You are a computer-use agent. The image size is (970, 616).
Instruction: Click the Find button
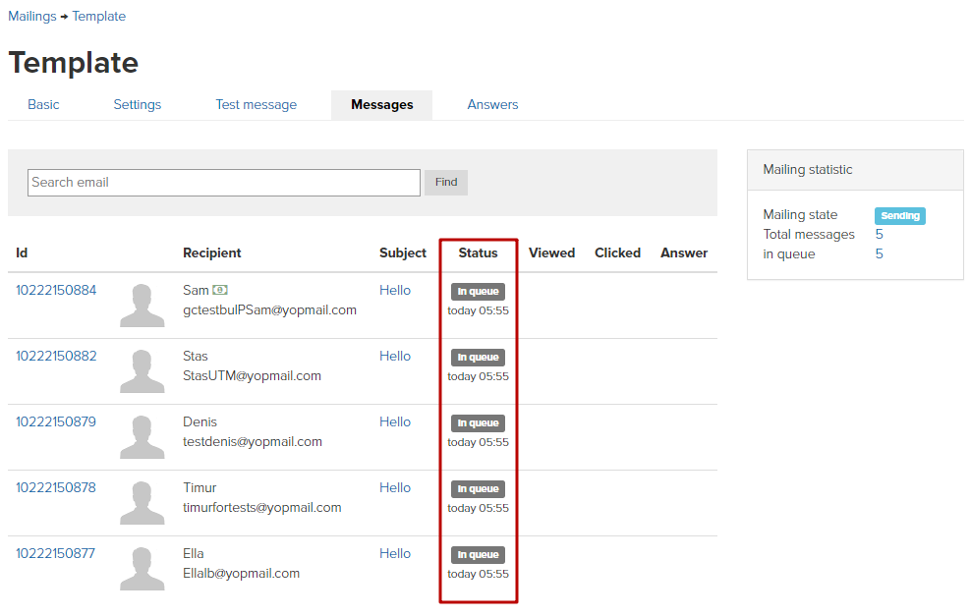click(446, 183)
